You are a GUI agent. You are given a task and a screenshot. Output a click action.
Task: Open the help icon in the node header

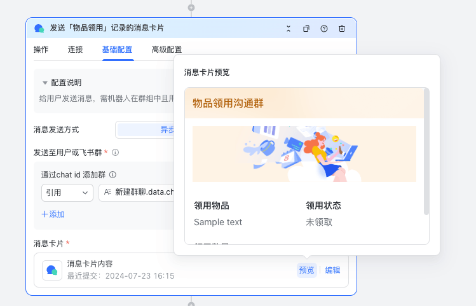pyautogui.click(x=324, y=29)
